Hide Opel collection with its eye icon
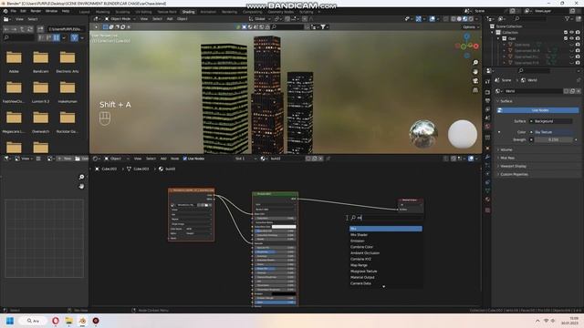Screen dimensions: 584x328 (x=572, y=38)
